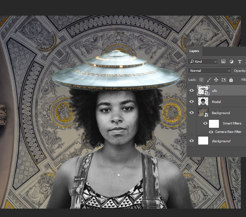The height and width of the screenshot is (217, 246).
Task: Switch to the Layers tab
Action: 194,51
